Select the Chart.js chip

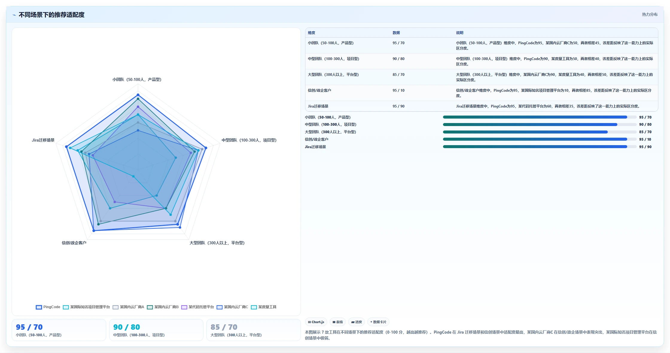click(316, 322)
